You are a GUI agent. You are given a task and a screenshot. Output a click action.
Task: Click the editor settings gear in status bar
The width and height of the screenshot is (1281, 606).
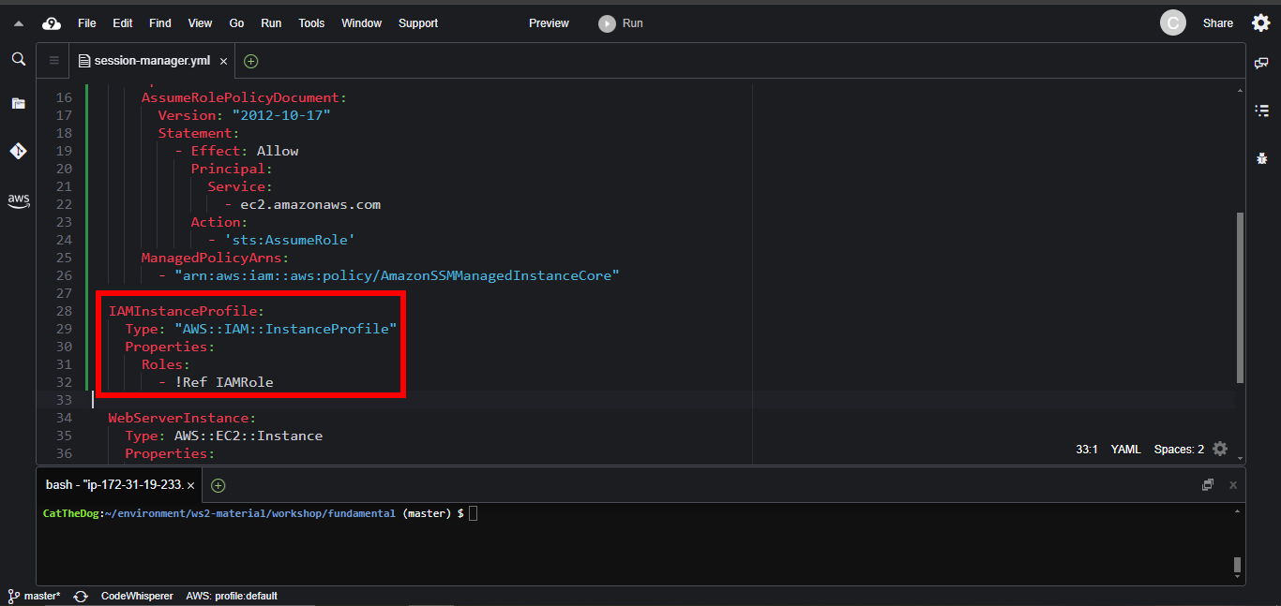pyautogui.click(x=1220, y=449)
